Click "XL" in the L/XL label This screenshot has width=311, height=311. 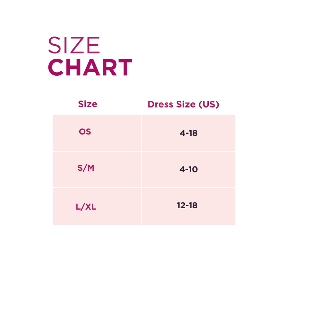tap(90, 207)
